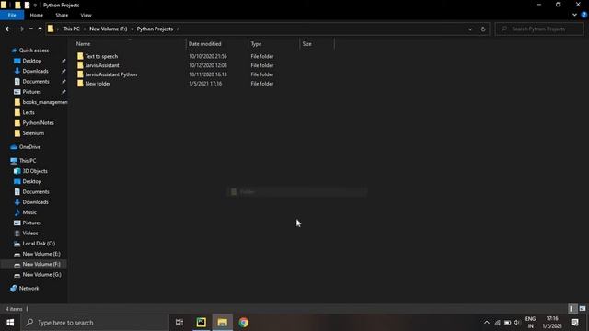The image size is (589, 331).
Task: Open the Share ribbon tab
Action: 62,15
